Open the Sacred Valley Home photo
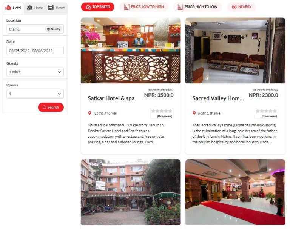The width and height of the screenshot is (290, 229). coord(235,51)
